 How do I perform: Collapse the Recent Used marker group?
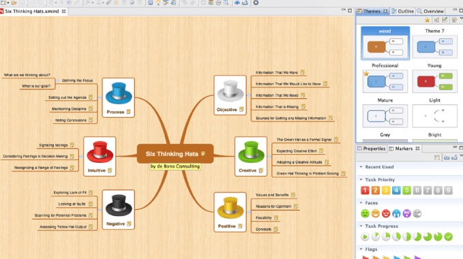click(x=361, y=167)
